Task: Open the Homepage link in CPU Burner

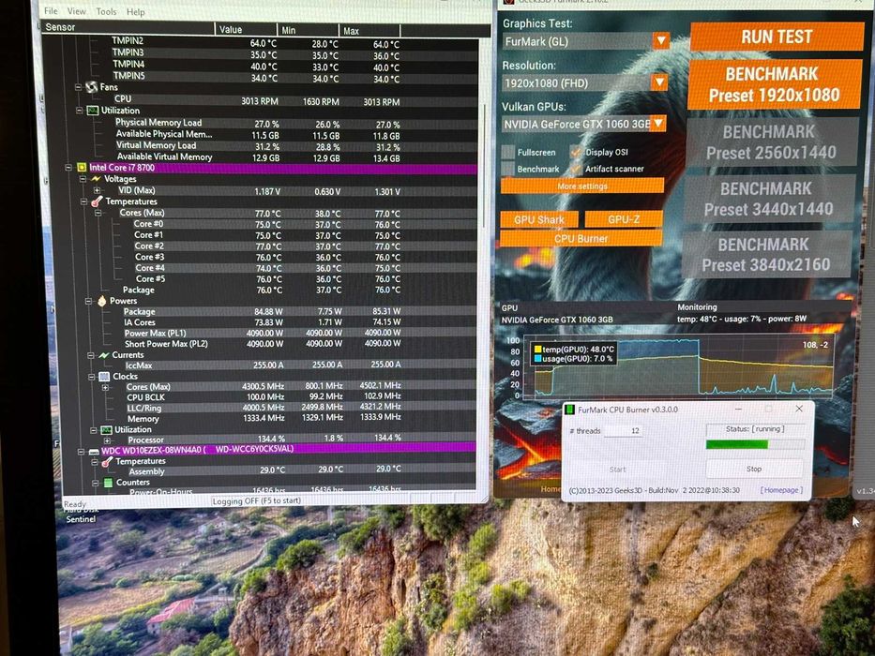Action: click(x=781, y=490)
